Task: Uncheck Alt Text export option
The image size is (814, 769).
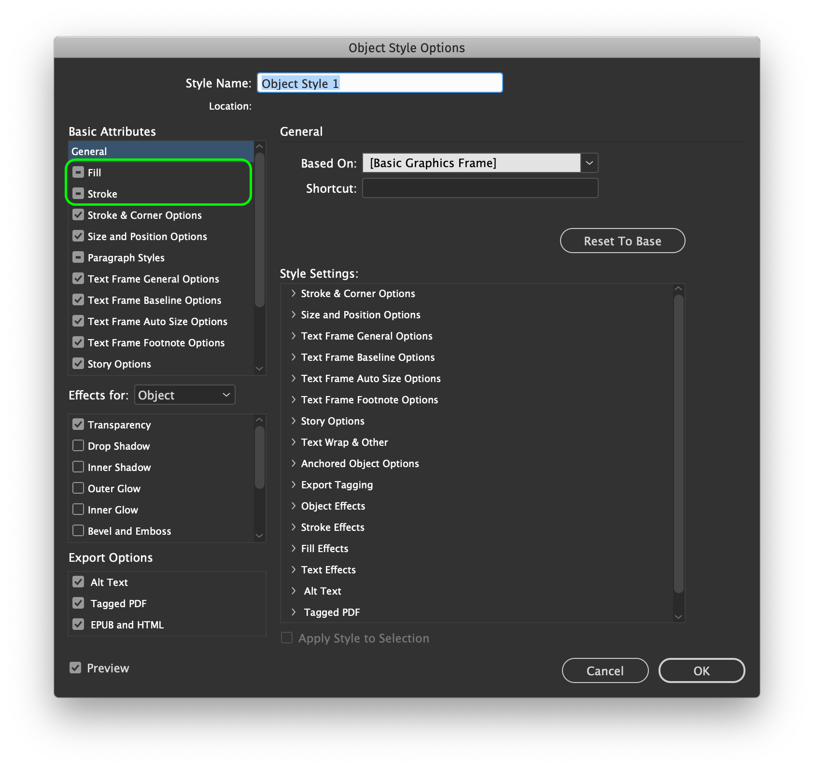Action: click(78, 582)
